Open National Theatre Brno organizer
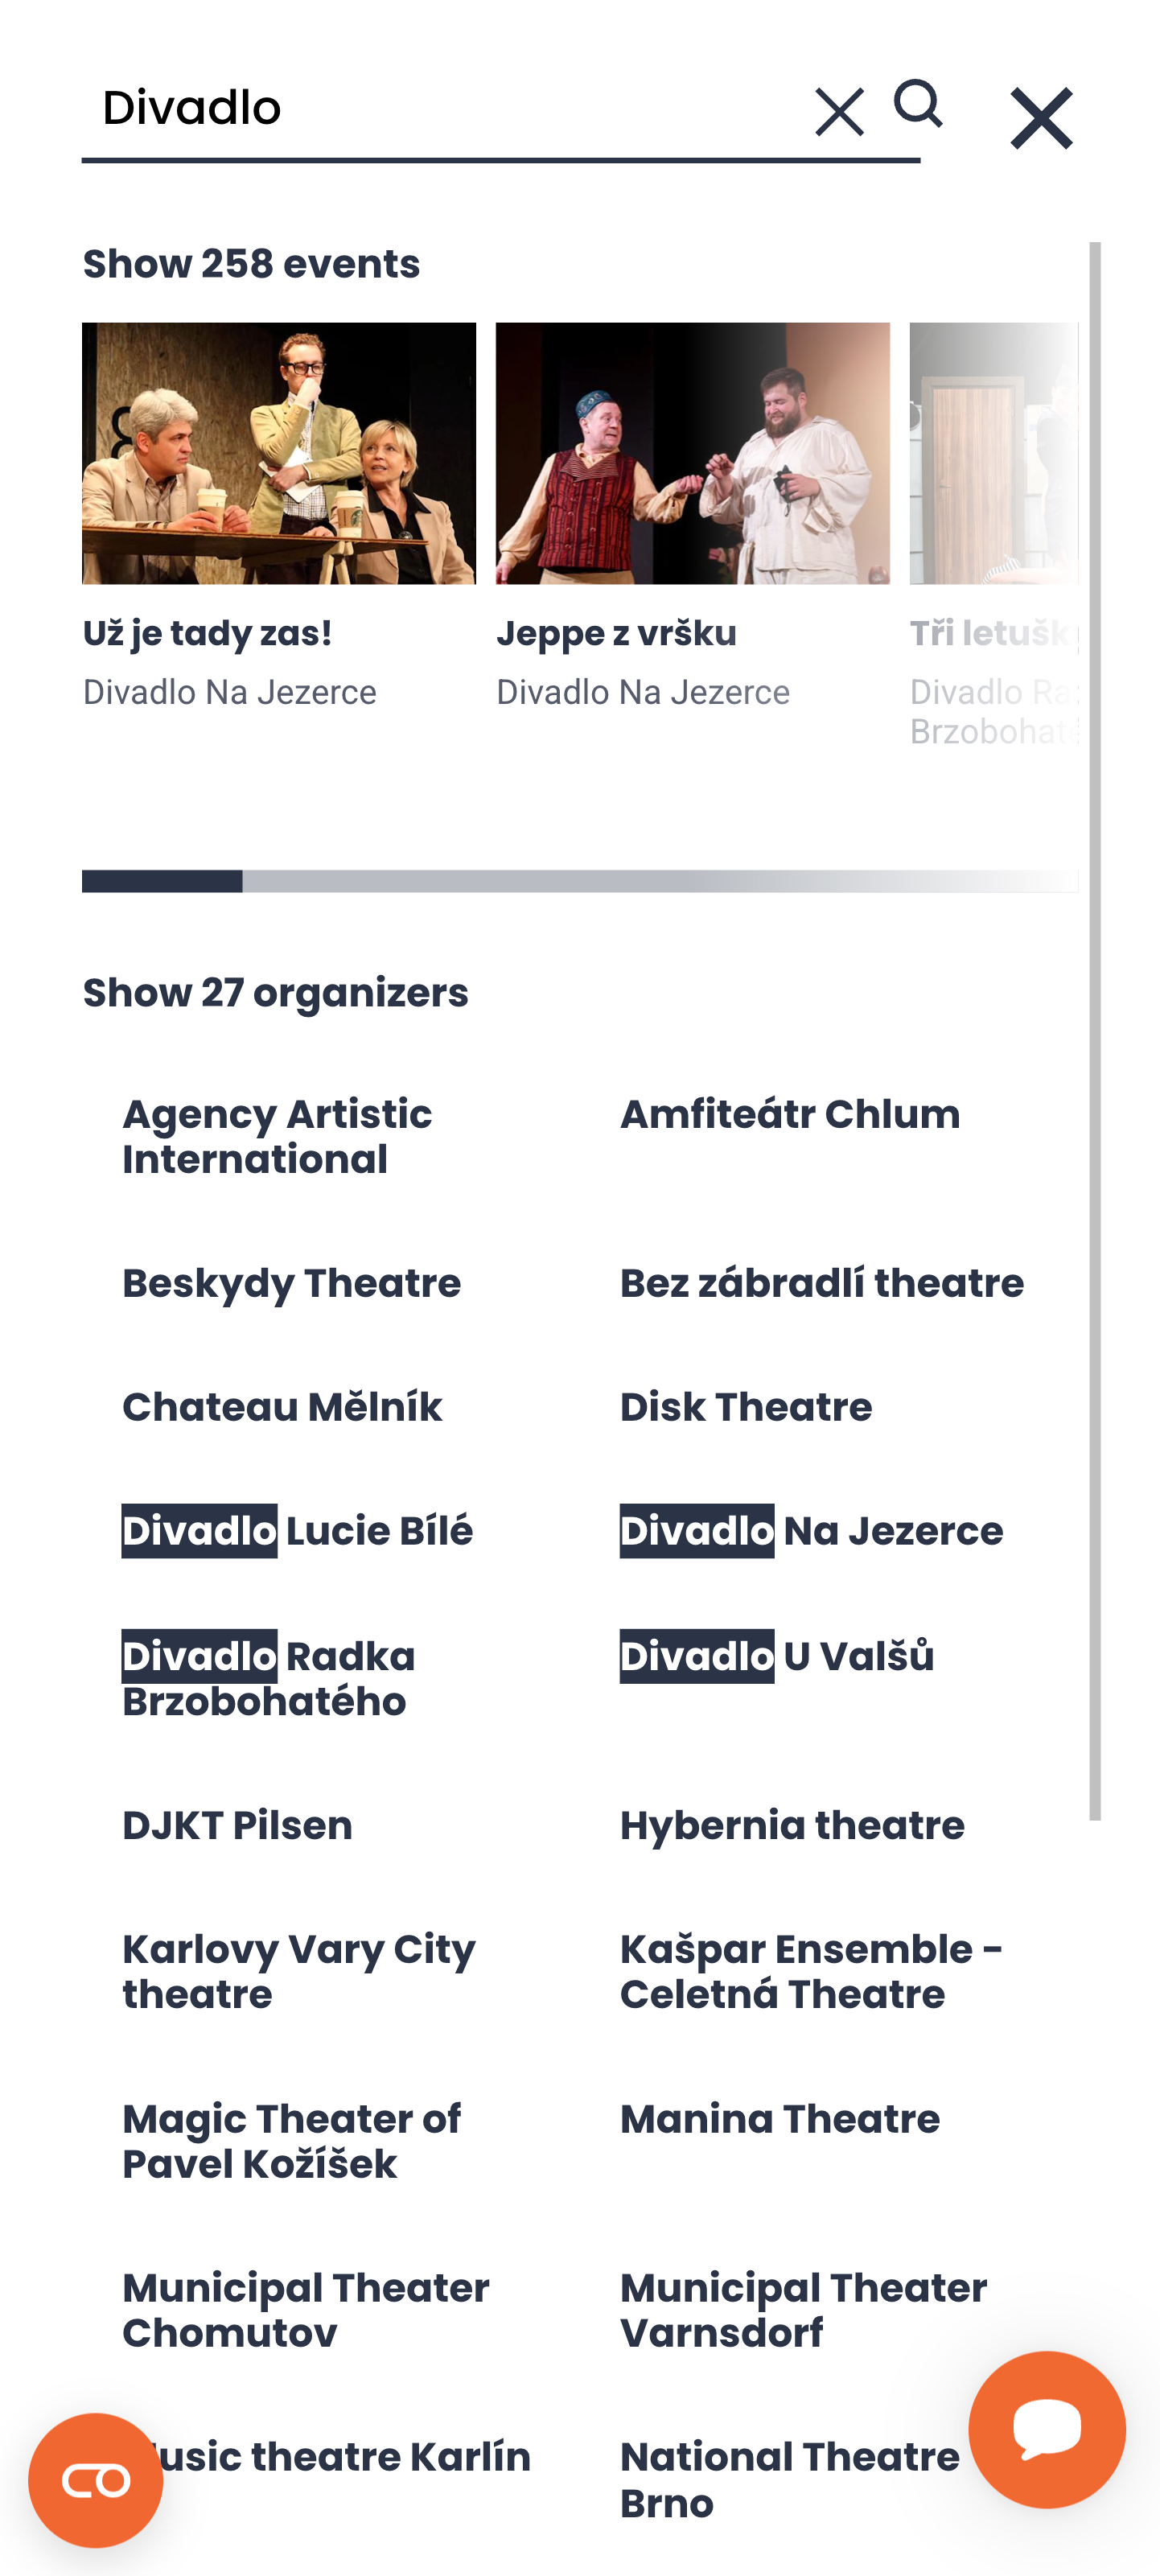This screenshot has height=2576, width=1160. pos(788,2478)
